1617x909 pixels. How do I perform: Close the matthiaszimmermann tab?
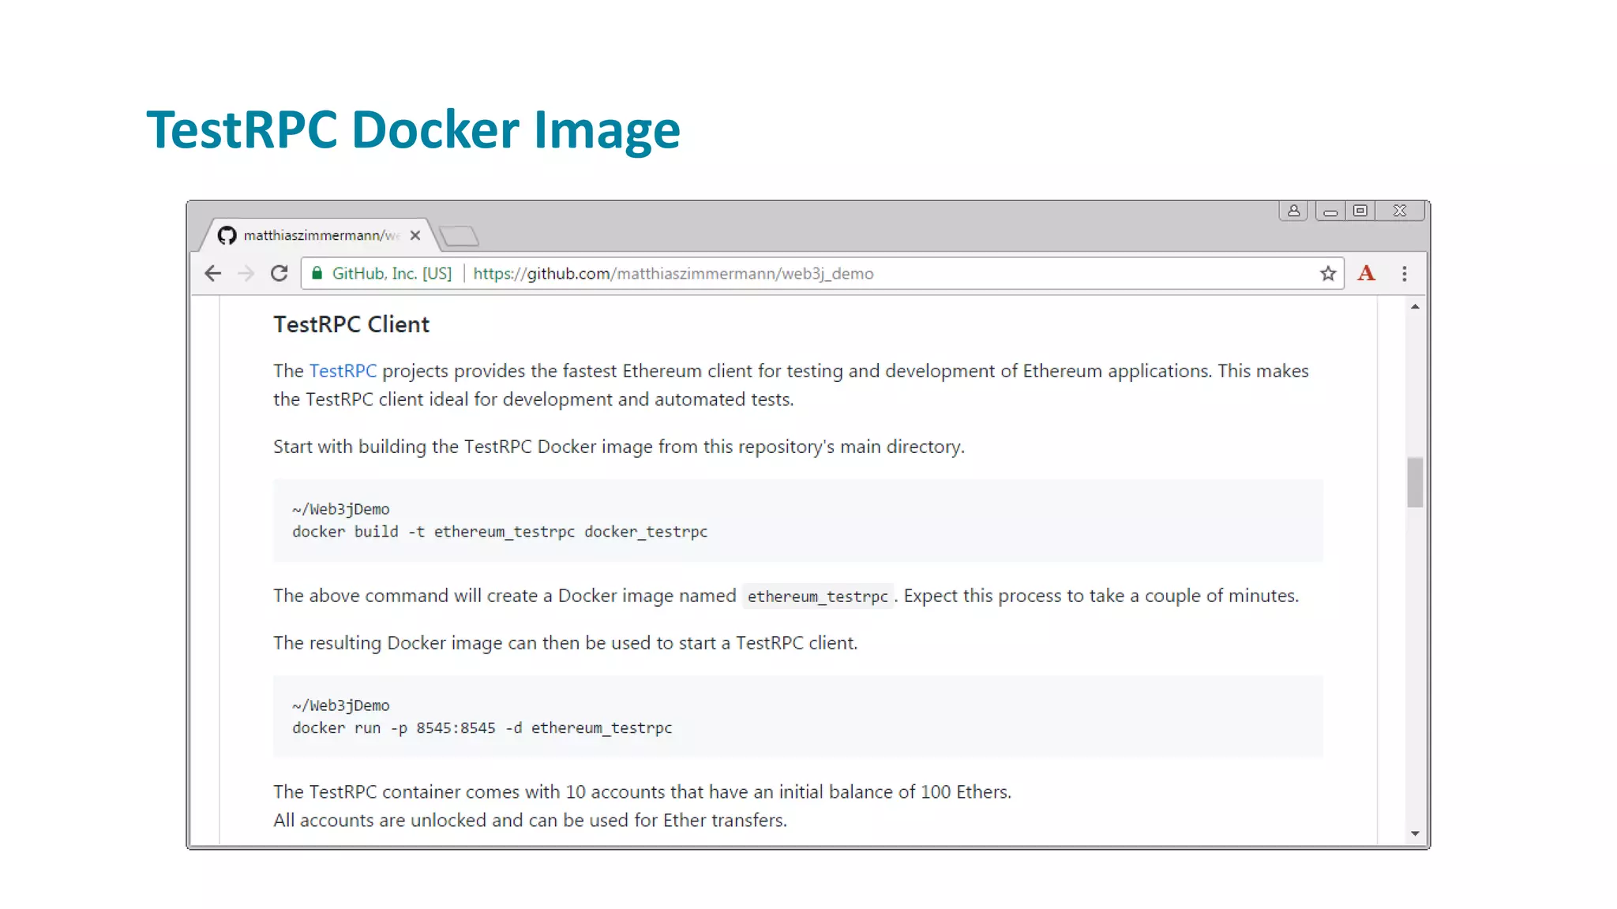click(x=415, y=235)
